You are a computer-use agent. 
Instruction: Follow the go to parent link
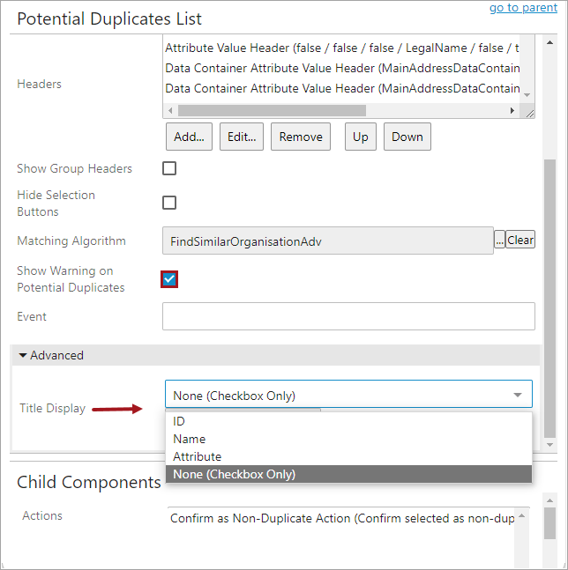524,8
